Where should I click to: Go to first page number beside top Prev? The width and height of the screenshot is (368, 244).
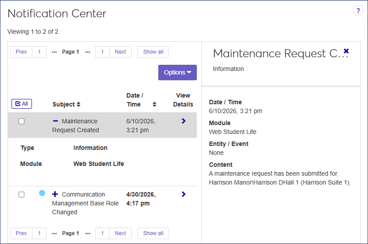[39, 52]
